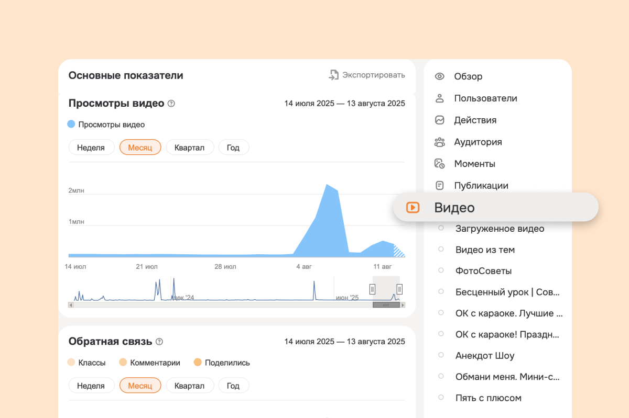This screenshot has height=418, width=629.
Task: Open the Видео section
Action: [x=495, y=208]
